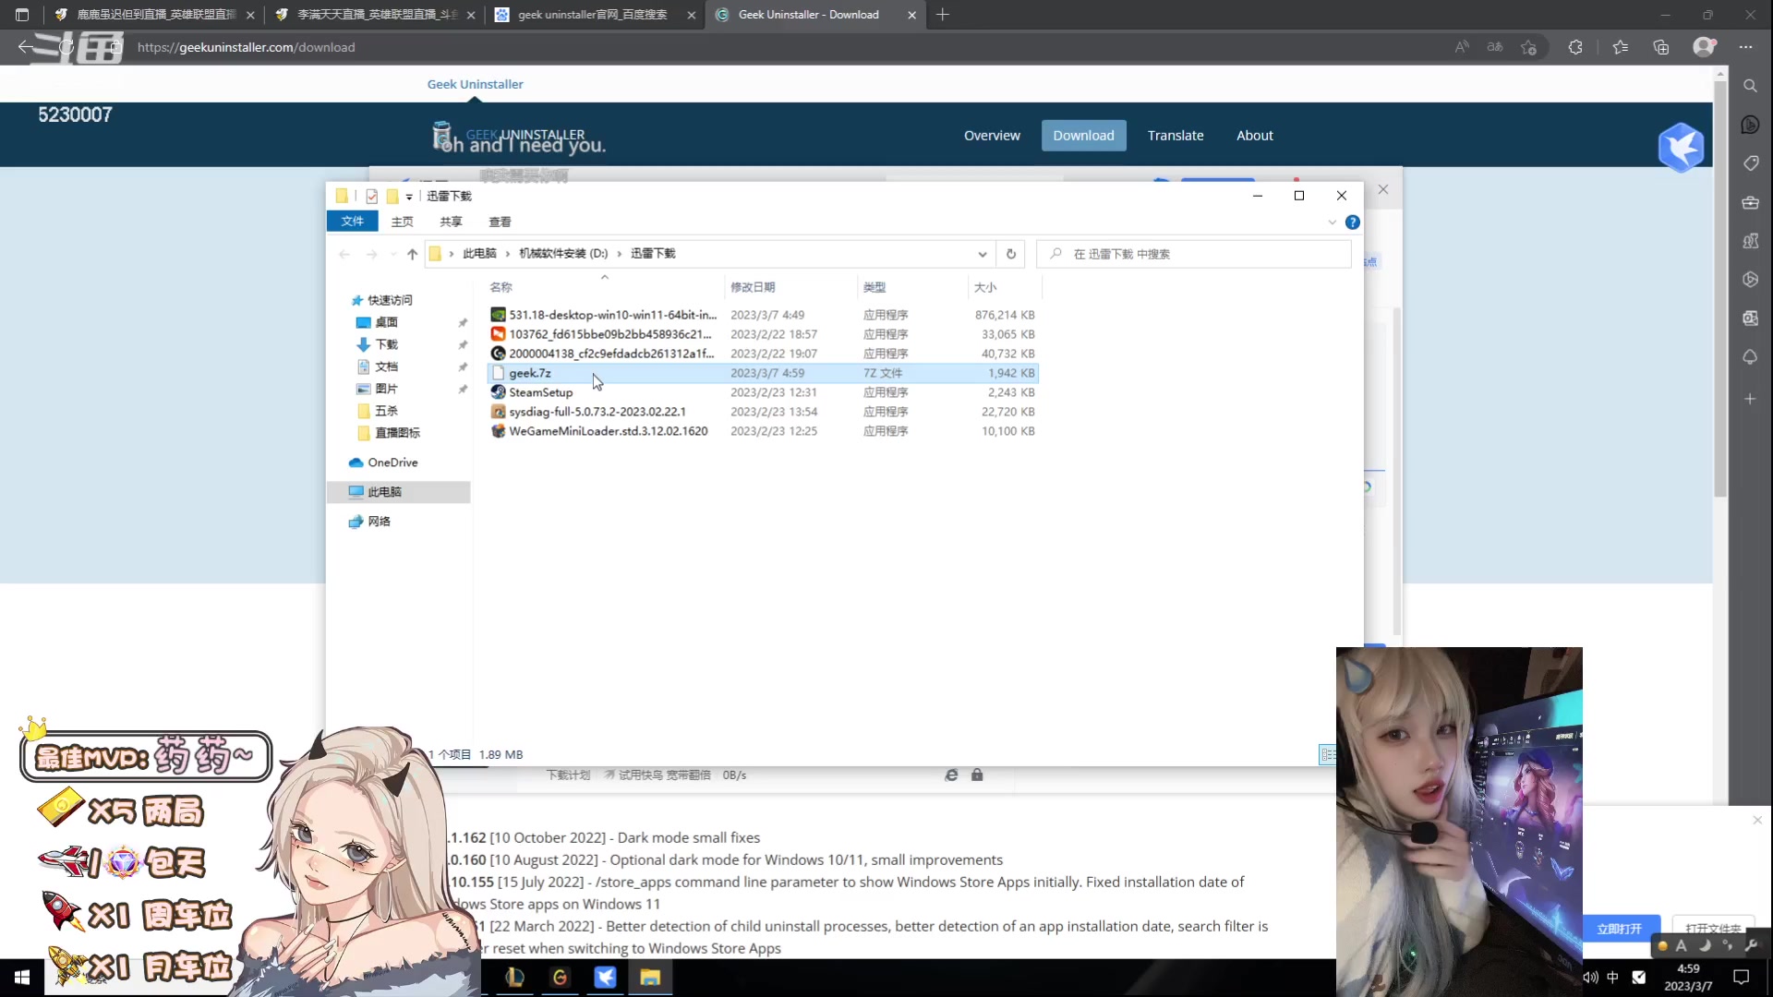Open Translate page on Geek Uninstaller site
This screenshot has width=1773, height=997.
tap(1176, 136)
